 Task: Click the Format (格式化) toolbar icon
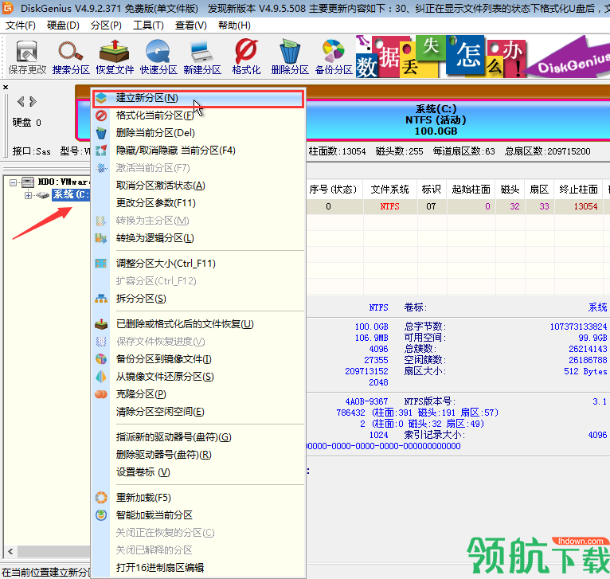tap(246, 57)
